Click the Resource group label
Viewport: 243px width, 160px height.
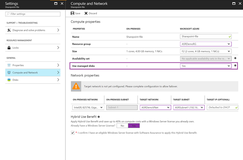81,44
